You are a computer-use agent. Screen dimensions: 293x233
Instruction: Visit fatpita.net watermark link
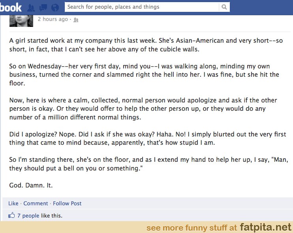click(265, 227)
